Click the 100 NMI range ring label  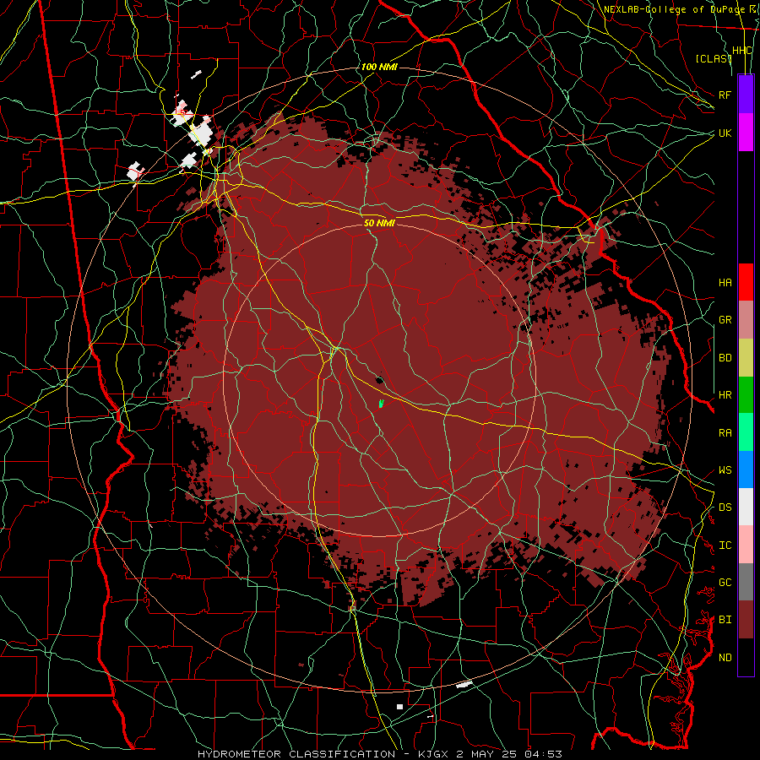click(x=379, y=67)
